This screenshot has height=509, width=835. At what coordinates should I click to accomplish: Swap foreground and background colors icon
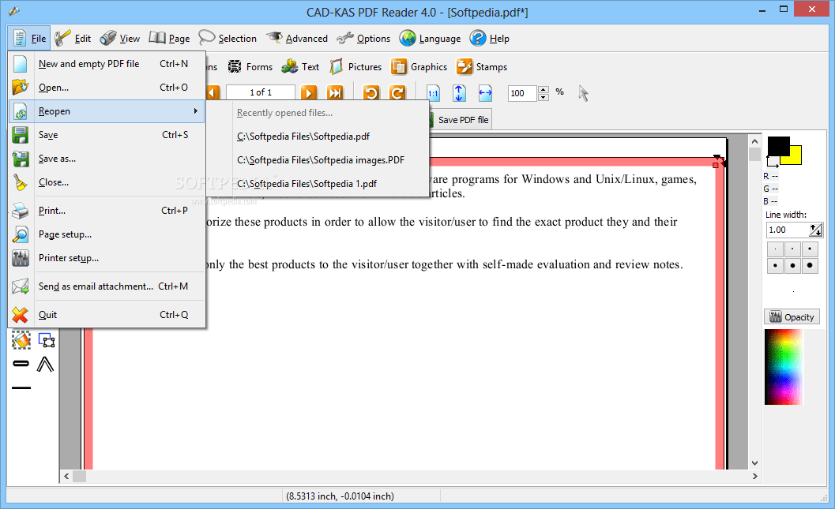point(772,161)
